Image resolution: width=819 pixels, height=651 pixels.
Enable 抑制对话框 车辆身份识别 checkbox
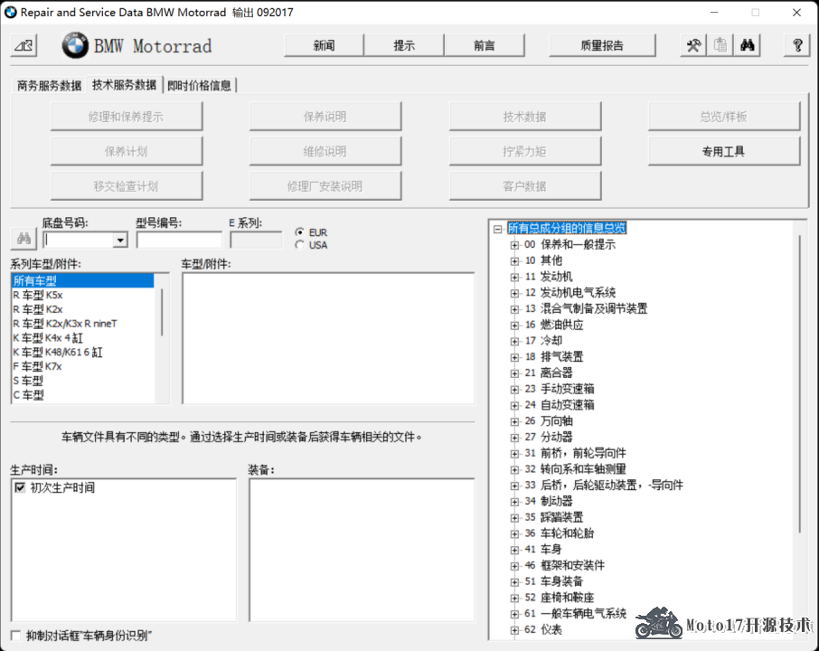click(15, 636)
